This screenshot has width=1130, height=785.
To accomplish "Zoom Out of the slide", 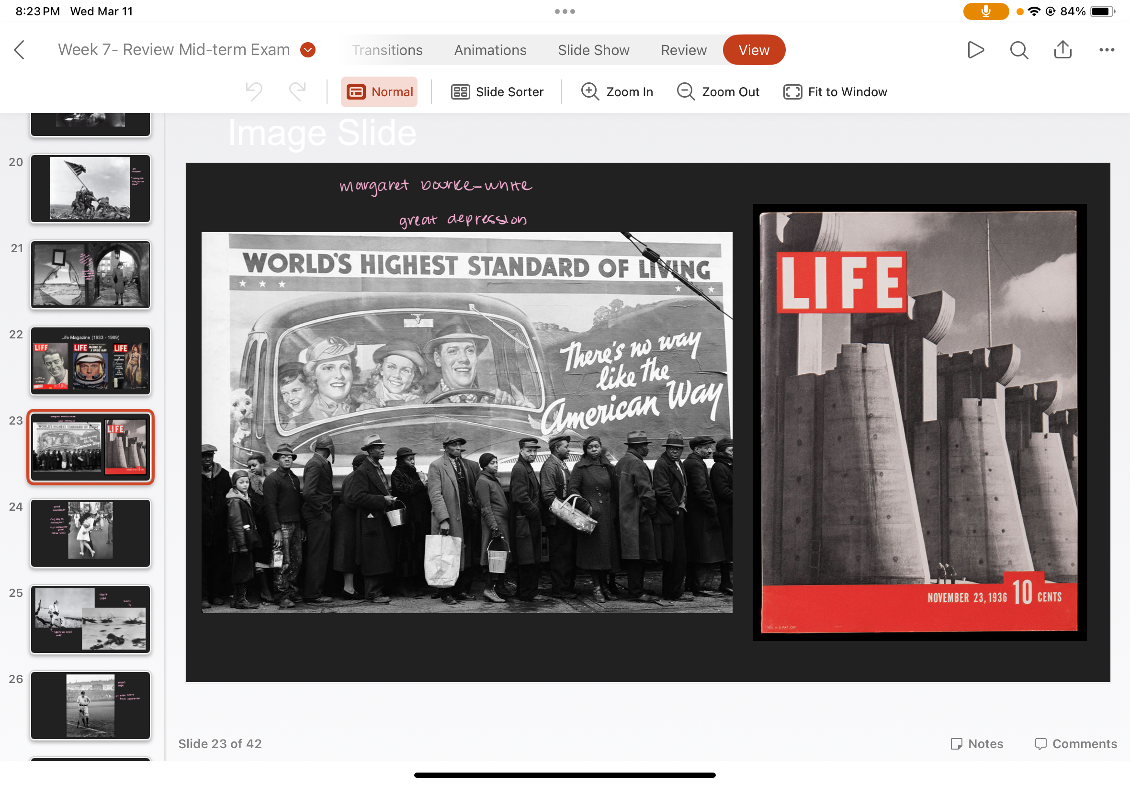I will tap(718, 92).
